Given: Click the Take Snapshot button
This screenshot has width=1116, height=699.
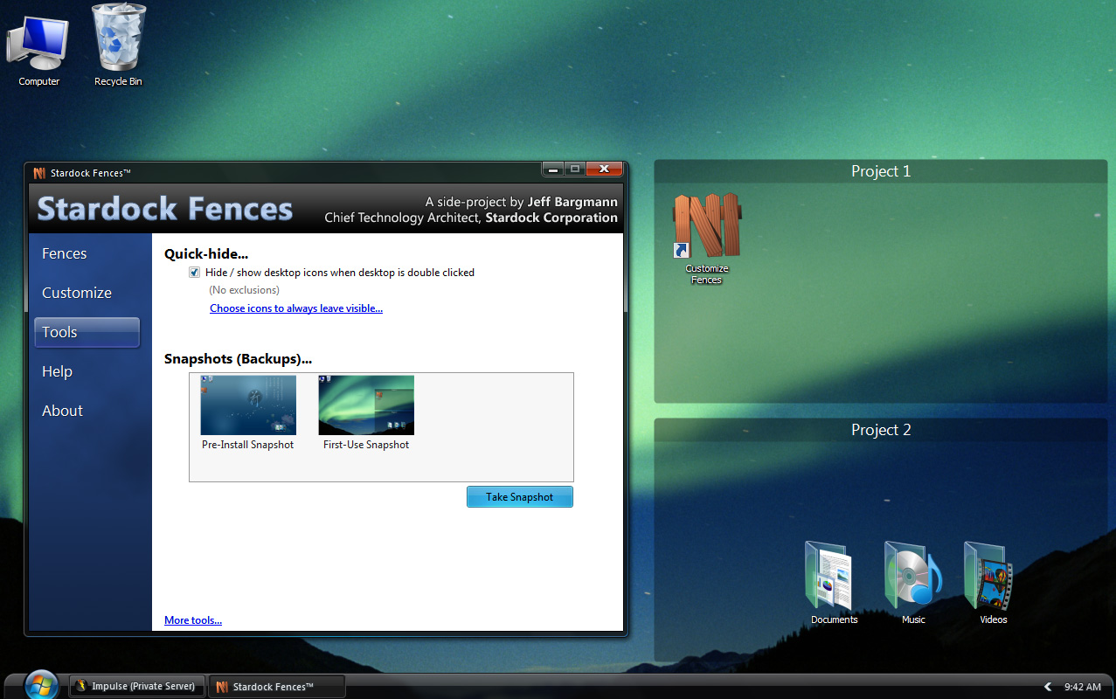Looking at the screenshot, I should (x=520, y=497).
